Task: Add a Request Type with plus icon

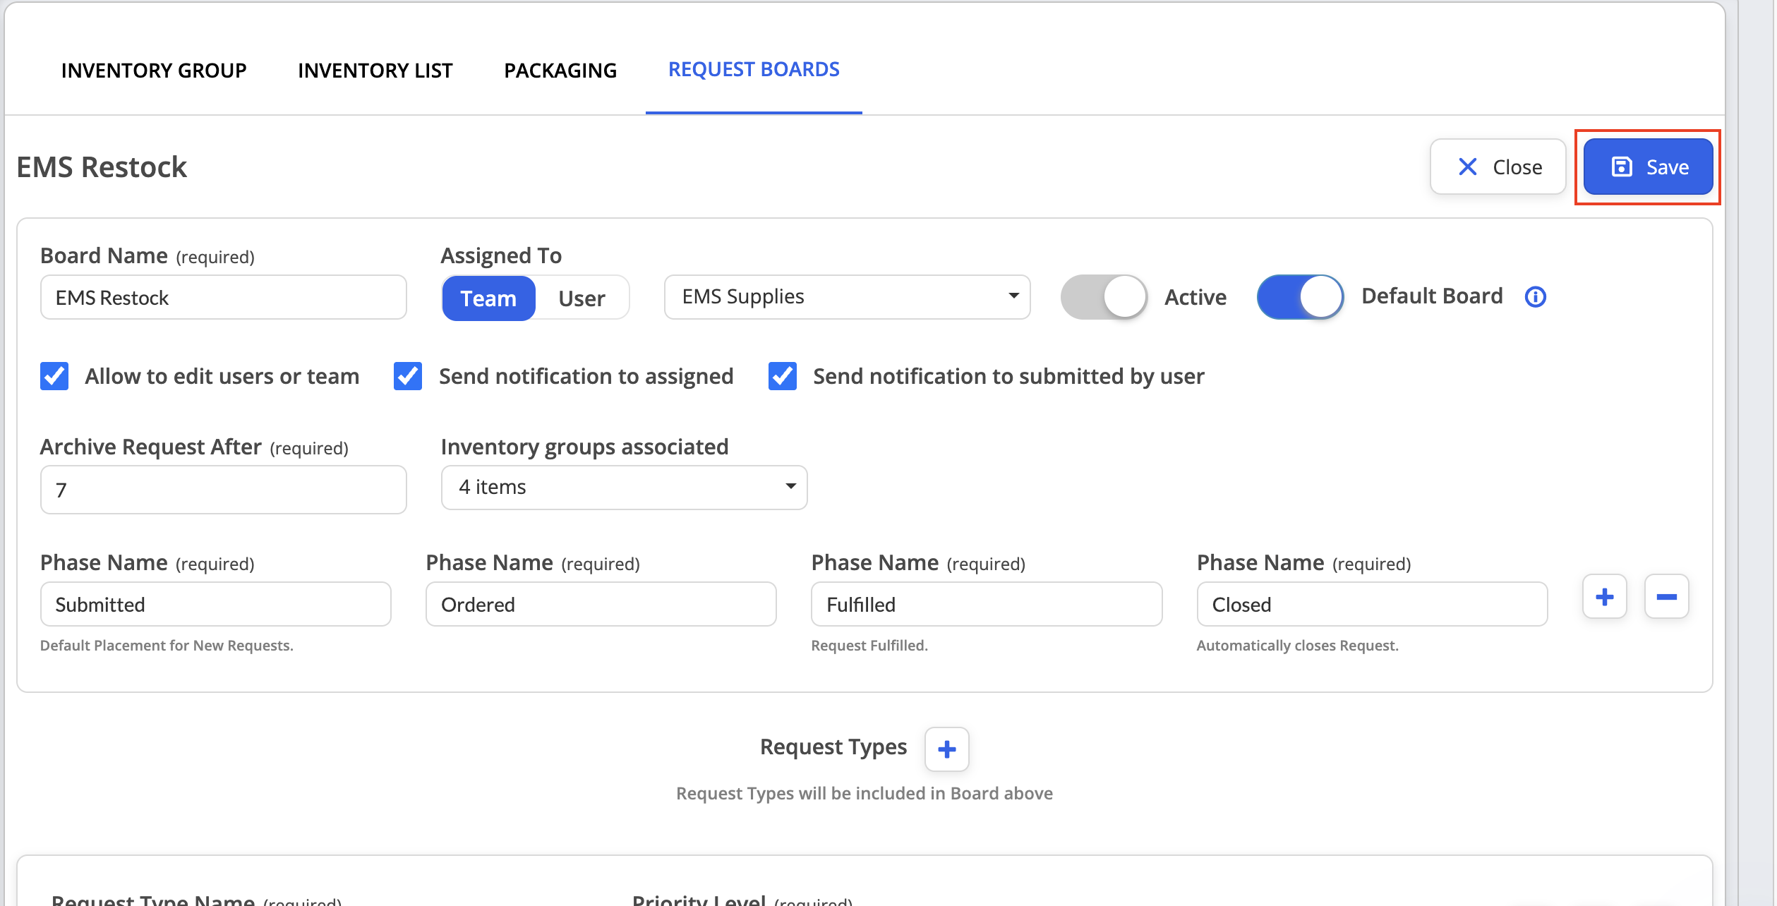Action: (947, 749)
